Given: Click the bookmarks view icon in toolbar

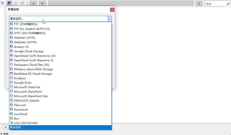Looking at the screenshot, I should 9,3.
